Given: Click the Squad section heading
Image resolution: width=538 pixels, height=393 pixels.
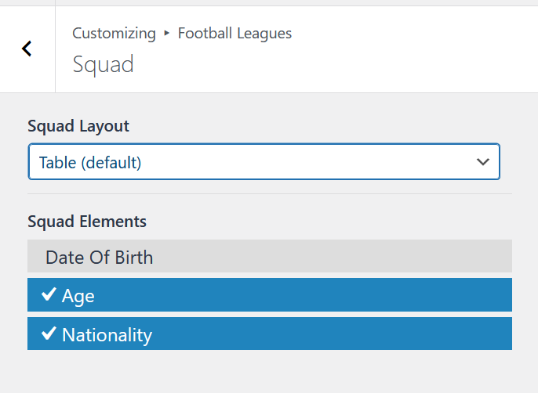Looking at the screenshot, I should coord(103,64).
